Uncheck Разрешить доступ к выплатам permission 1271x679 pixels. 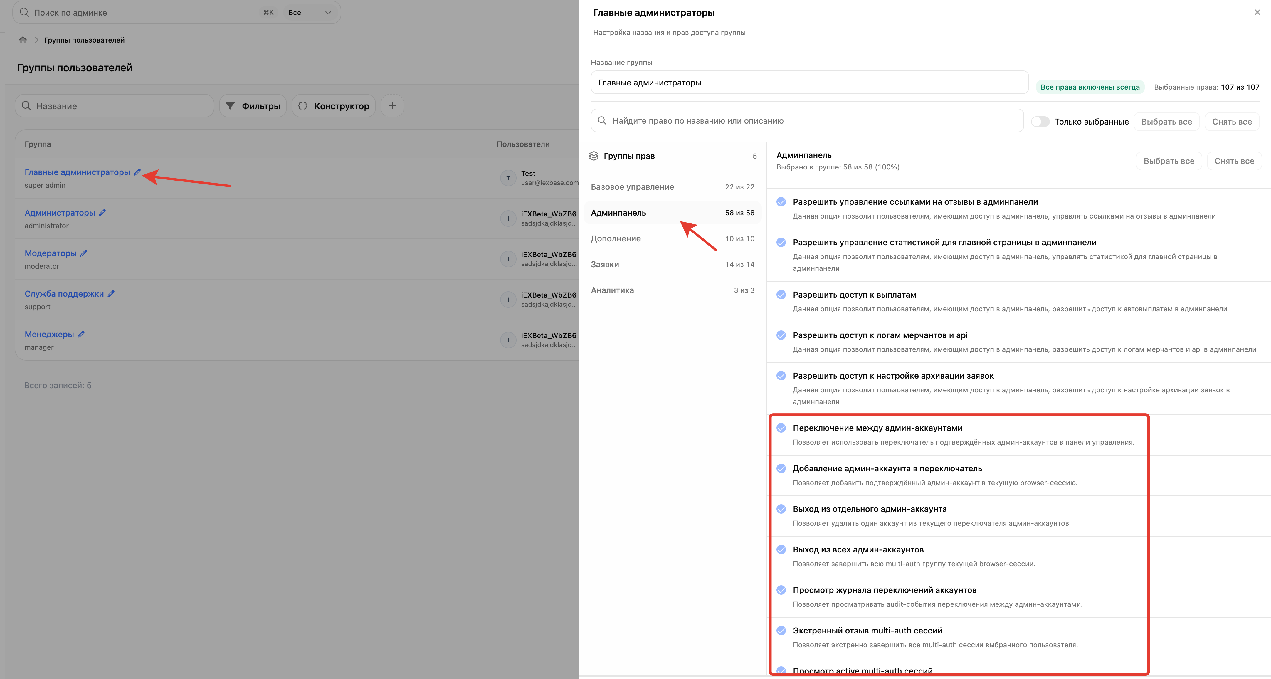(x=781, y=295)
